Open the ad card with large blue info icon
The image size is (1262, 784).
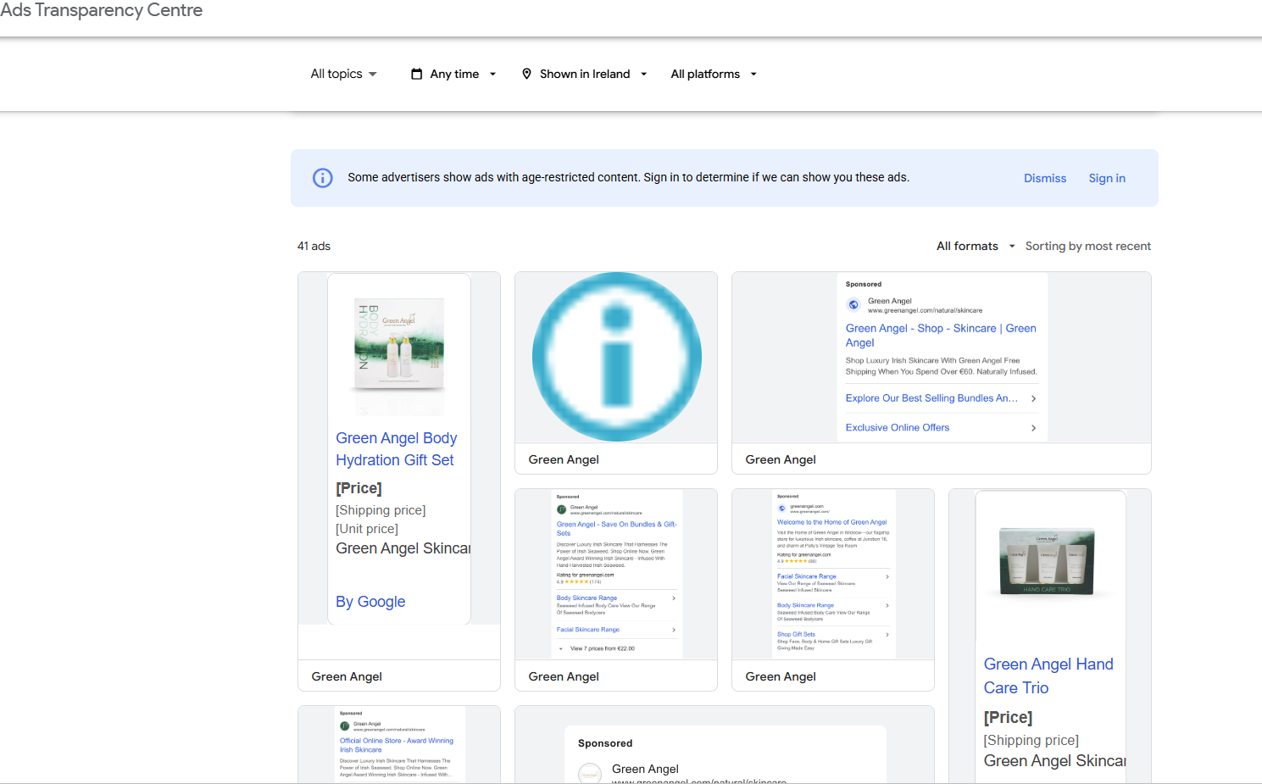[616, 373]
